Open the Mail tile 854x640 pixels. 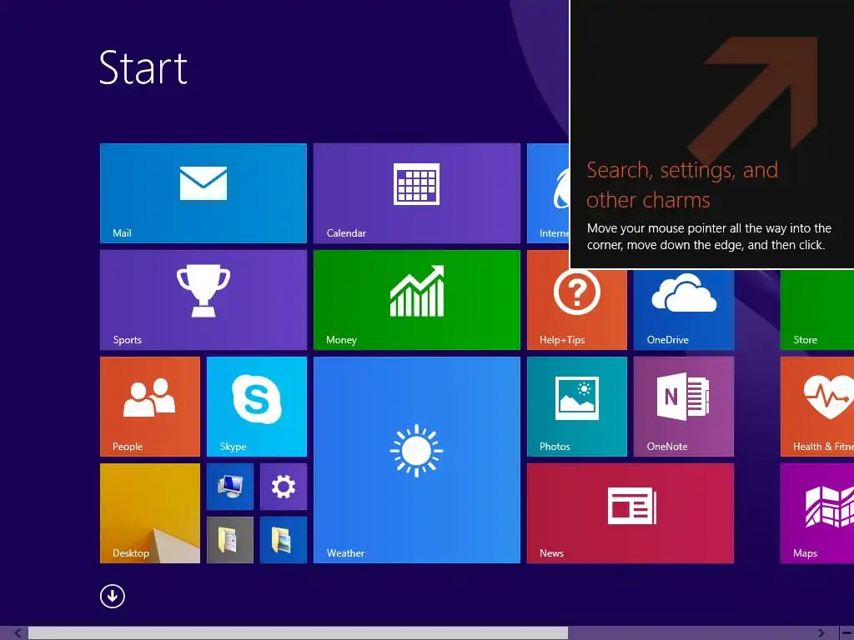coord(203,193)
